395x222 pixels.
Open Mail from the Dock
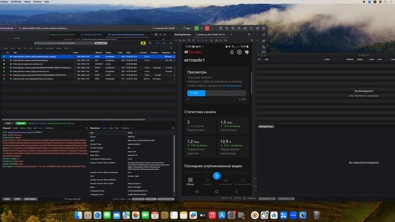coord(117,215)
